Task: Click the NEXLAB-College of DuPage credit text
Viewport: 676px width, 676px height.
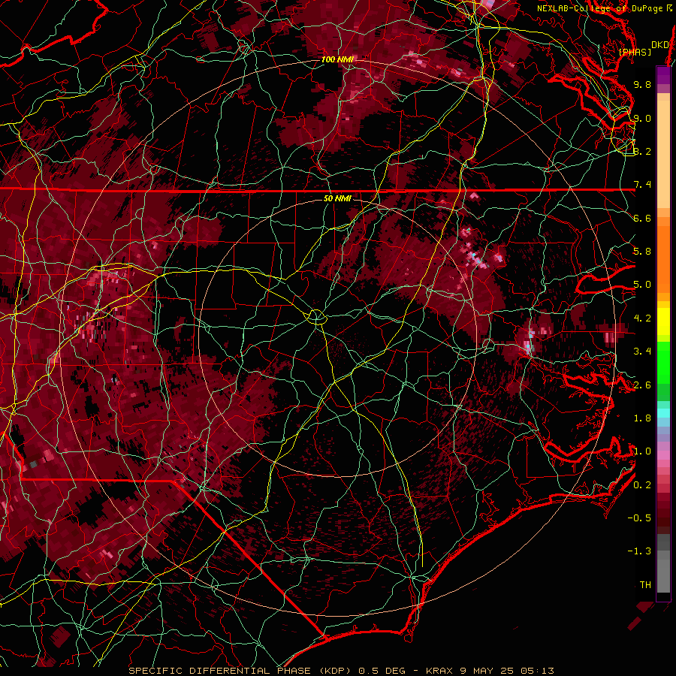Action: (605, 8)
